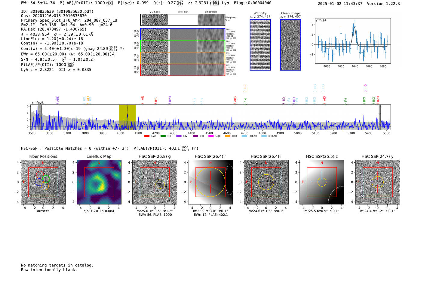Click the Weighted Sum 2D spectrum row
Viewport: 421px width, 286px height.
point(183,20)
